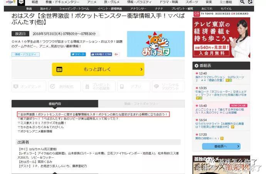
Task: Click the オンデマンド monitor icon
Action: tap(16, 86)
